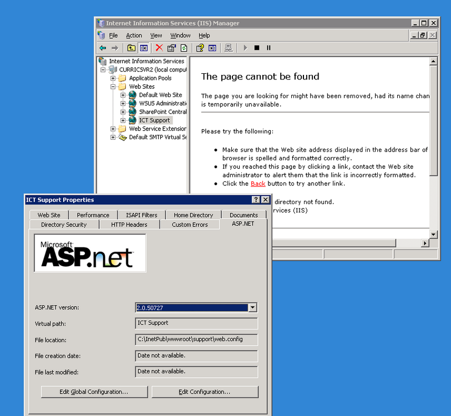Click the Start item play icon
This screenshot has height=416, width=451.
[x=245, y=48]
